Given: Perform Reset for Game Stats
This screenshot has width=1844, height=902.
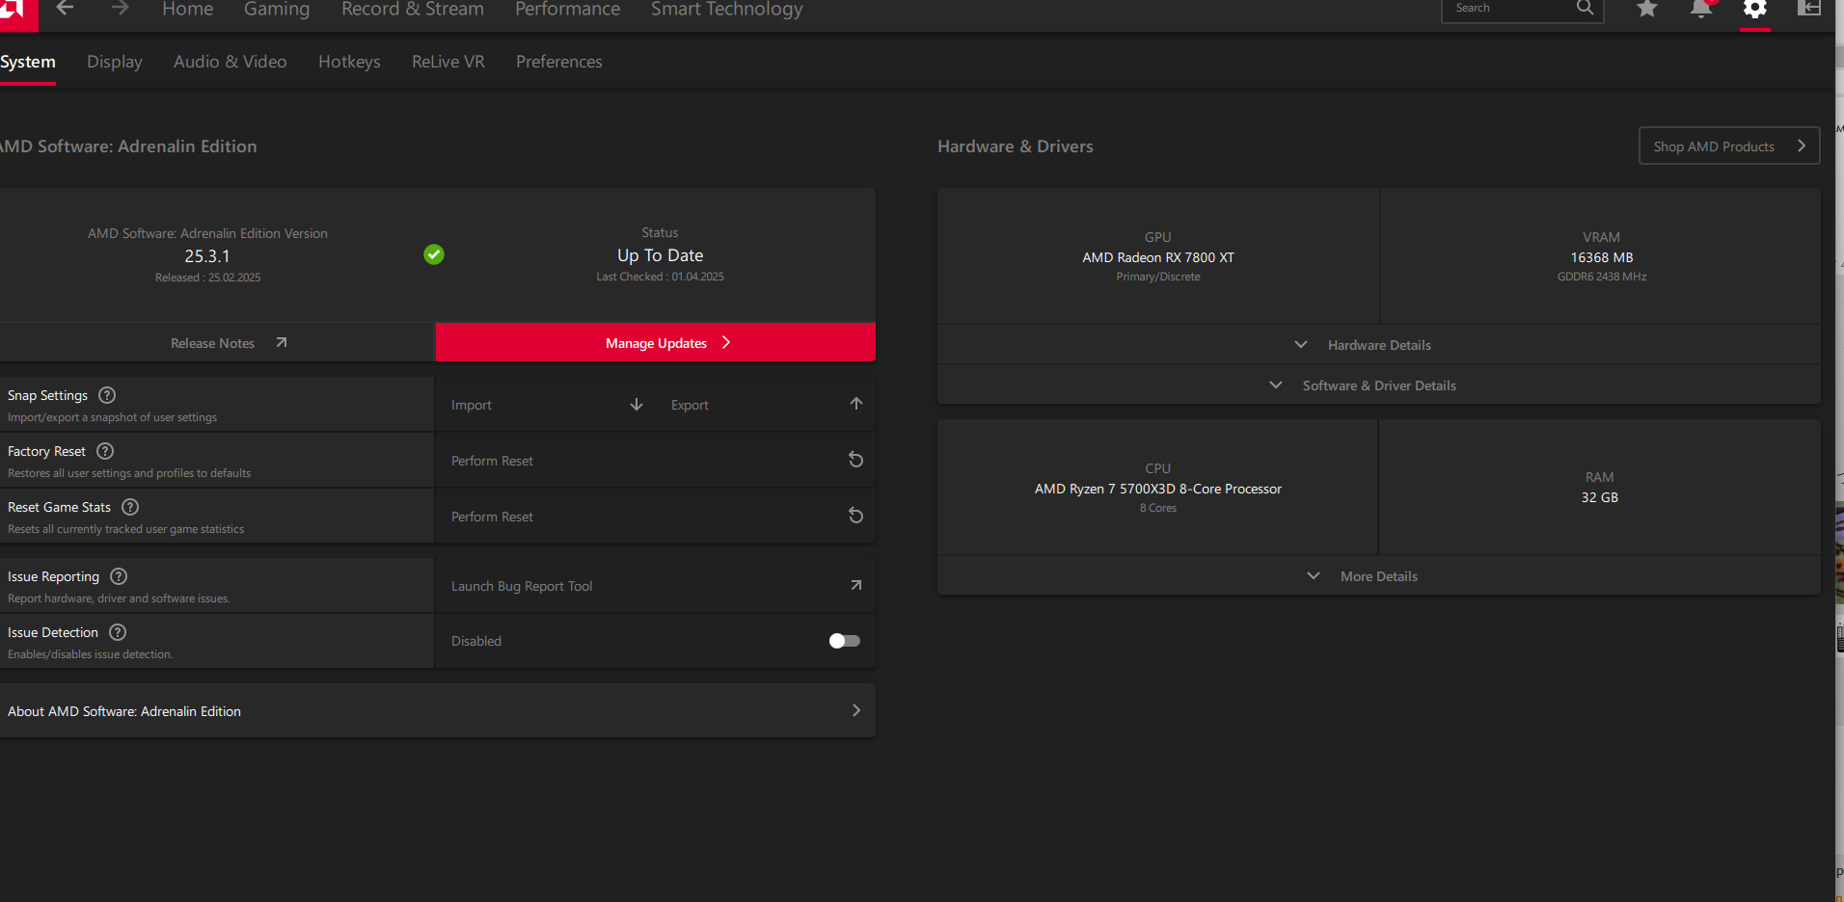Looking at the screenshot, I should [656, 517].
